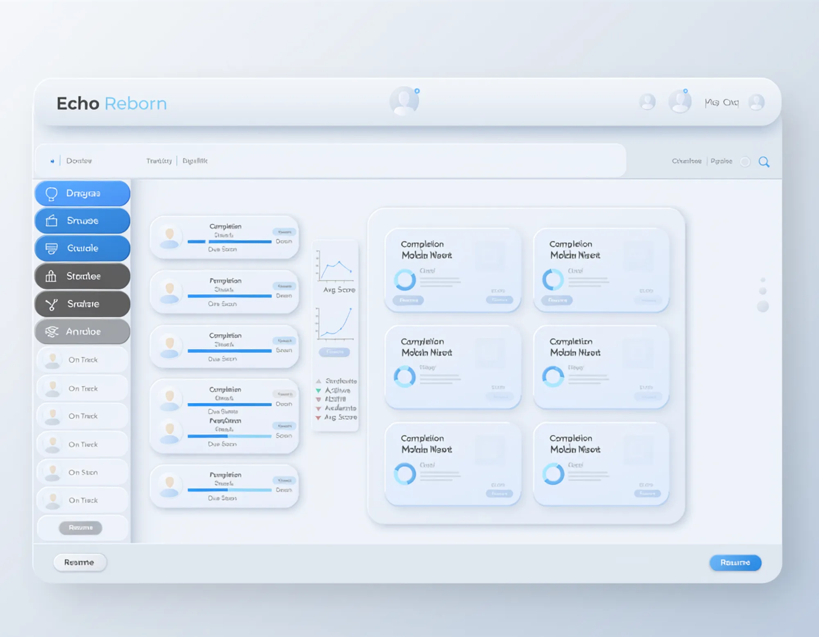Screen dimensions: 819x637
Task: Expand the small blue arrow in the breadcrumb bar
Action: 52,161
